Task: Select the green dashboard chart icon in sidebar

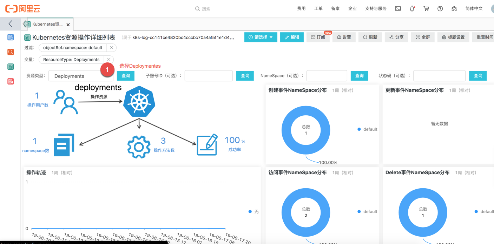Action: (10, 66)
